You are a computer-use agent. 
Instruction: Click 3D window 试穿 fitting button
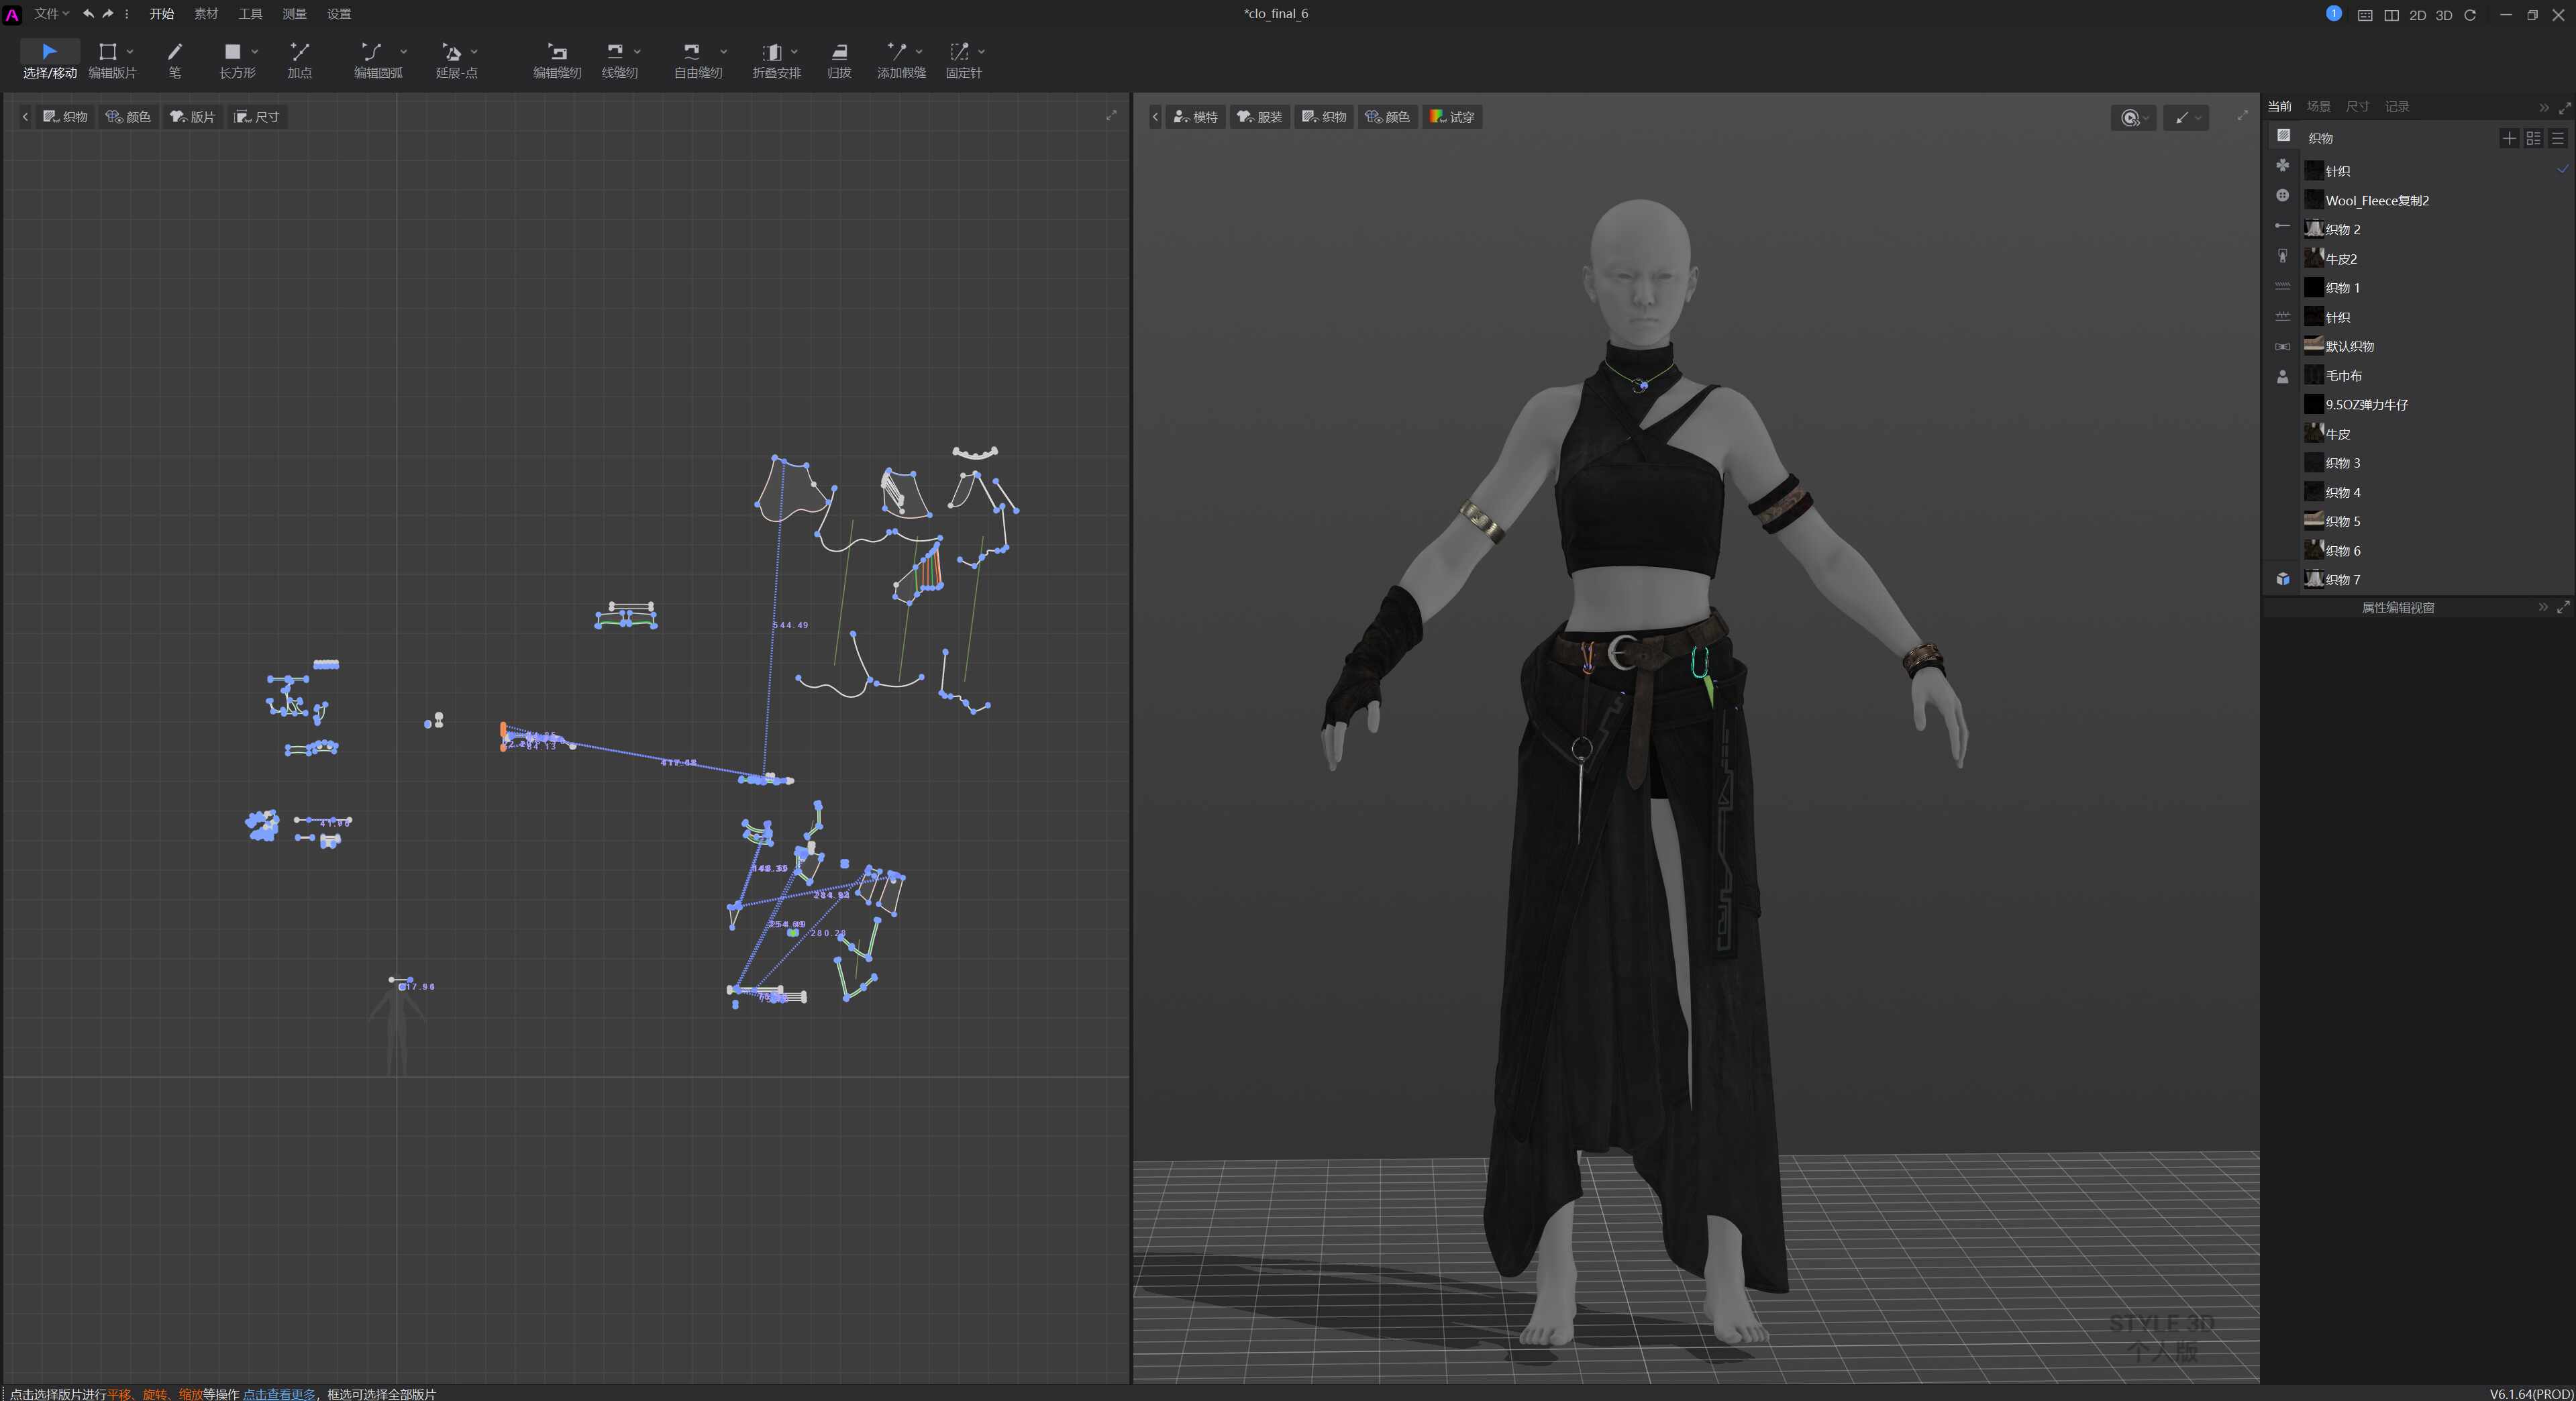tap(1452, 117)
